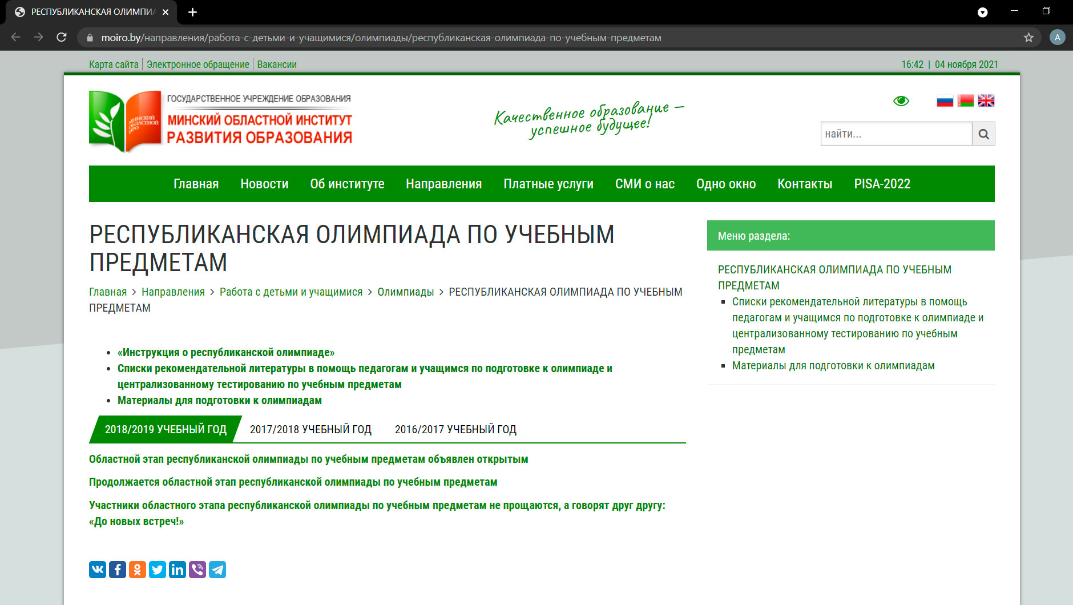The height and width of the screenshot is (605, 1073).
Task: Switch site to English flag language
Action: coord(986,101)
